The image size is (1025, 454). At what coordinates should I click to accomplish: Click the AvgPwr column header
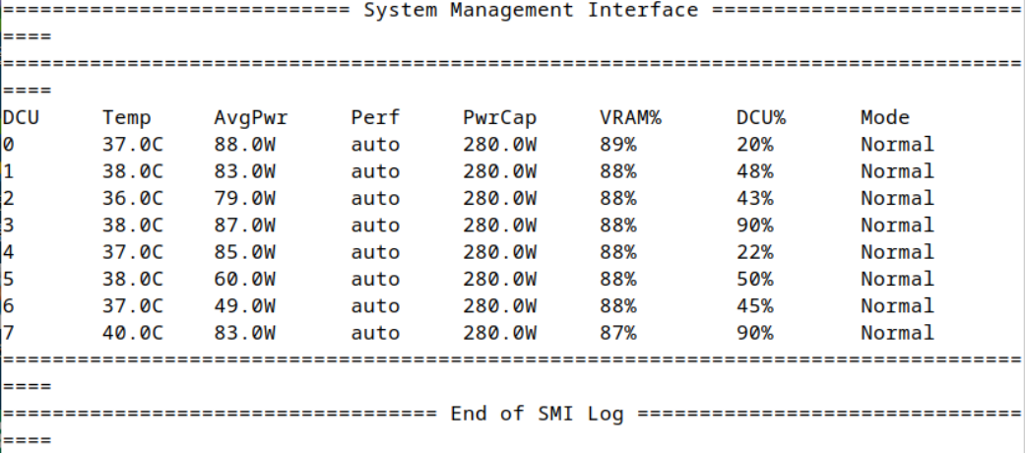251,118
